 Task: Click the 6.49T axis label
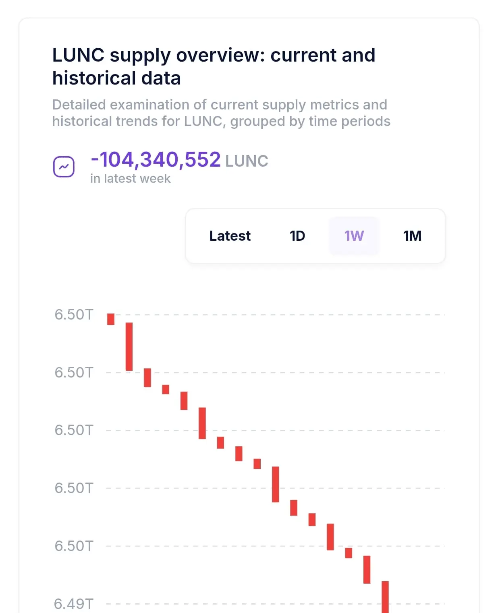(74, 604)
